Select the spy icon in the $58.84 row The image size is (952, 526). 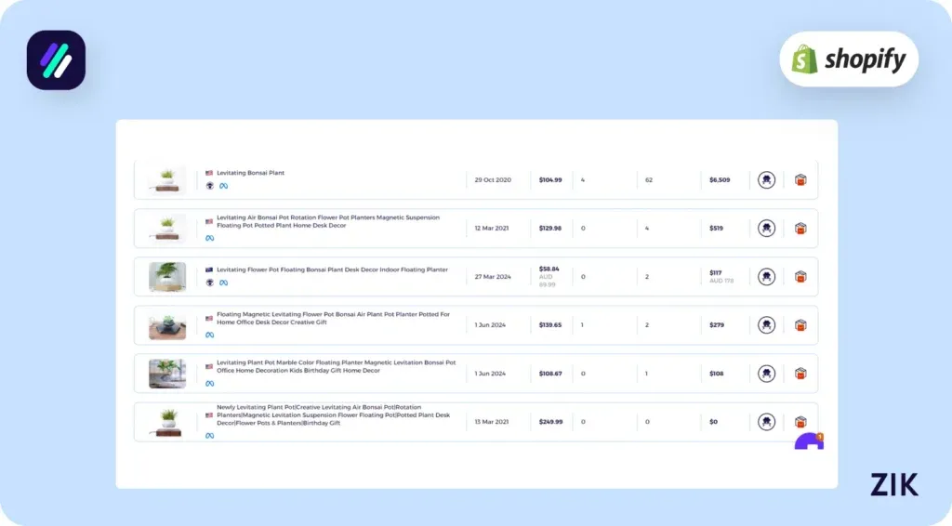click(x=766, y=276)
